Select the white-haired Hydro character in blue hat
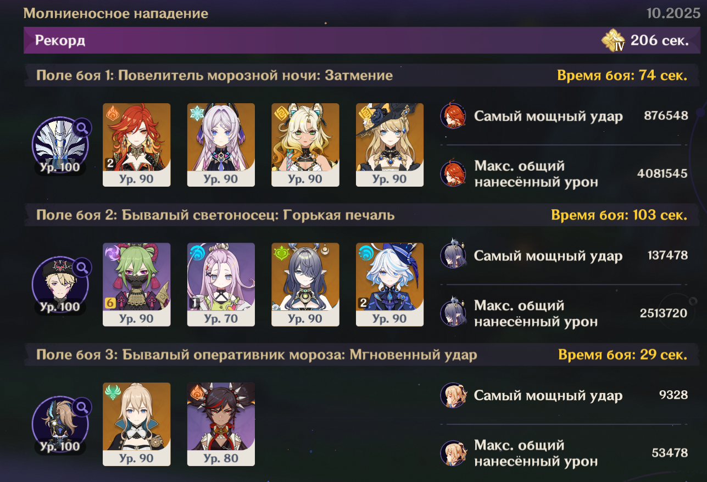Screen dimensions: 707x482 click(x=389, y=284)
